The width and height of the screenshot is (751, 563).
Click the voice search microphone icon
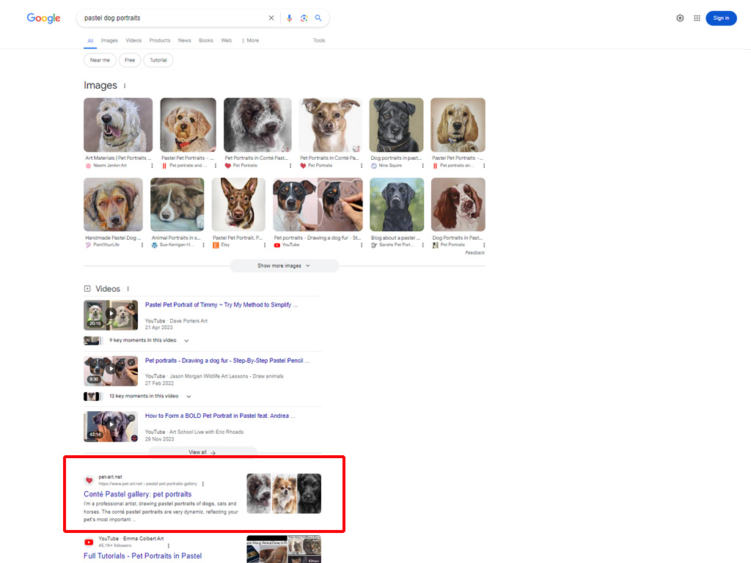(x=290, y=18)
